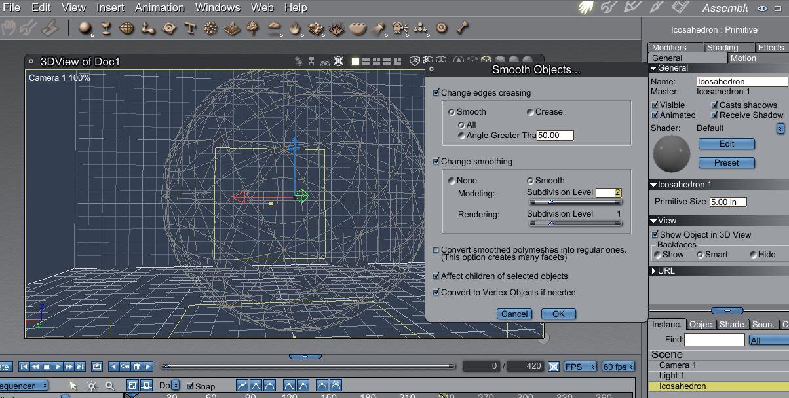789x398 pixels.
Task: Open the Shader dropdown arrow
Action: tap(780, 128)
